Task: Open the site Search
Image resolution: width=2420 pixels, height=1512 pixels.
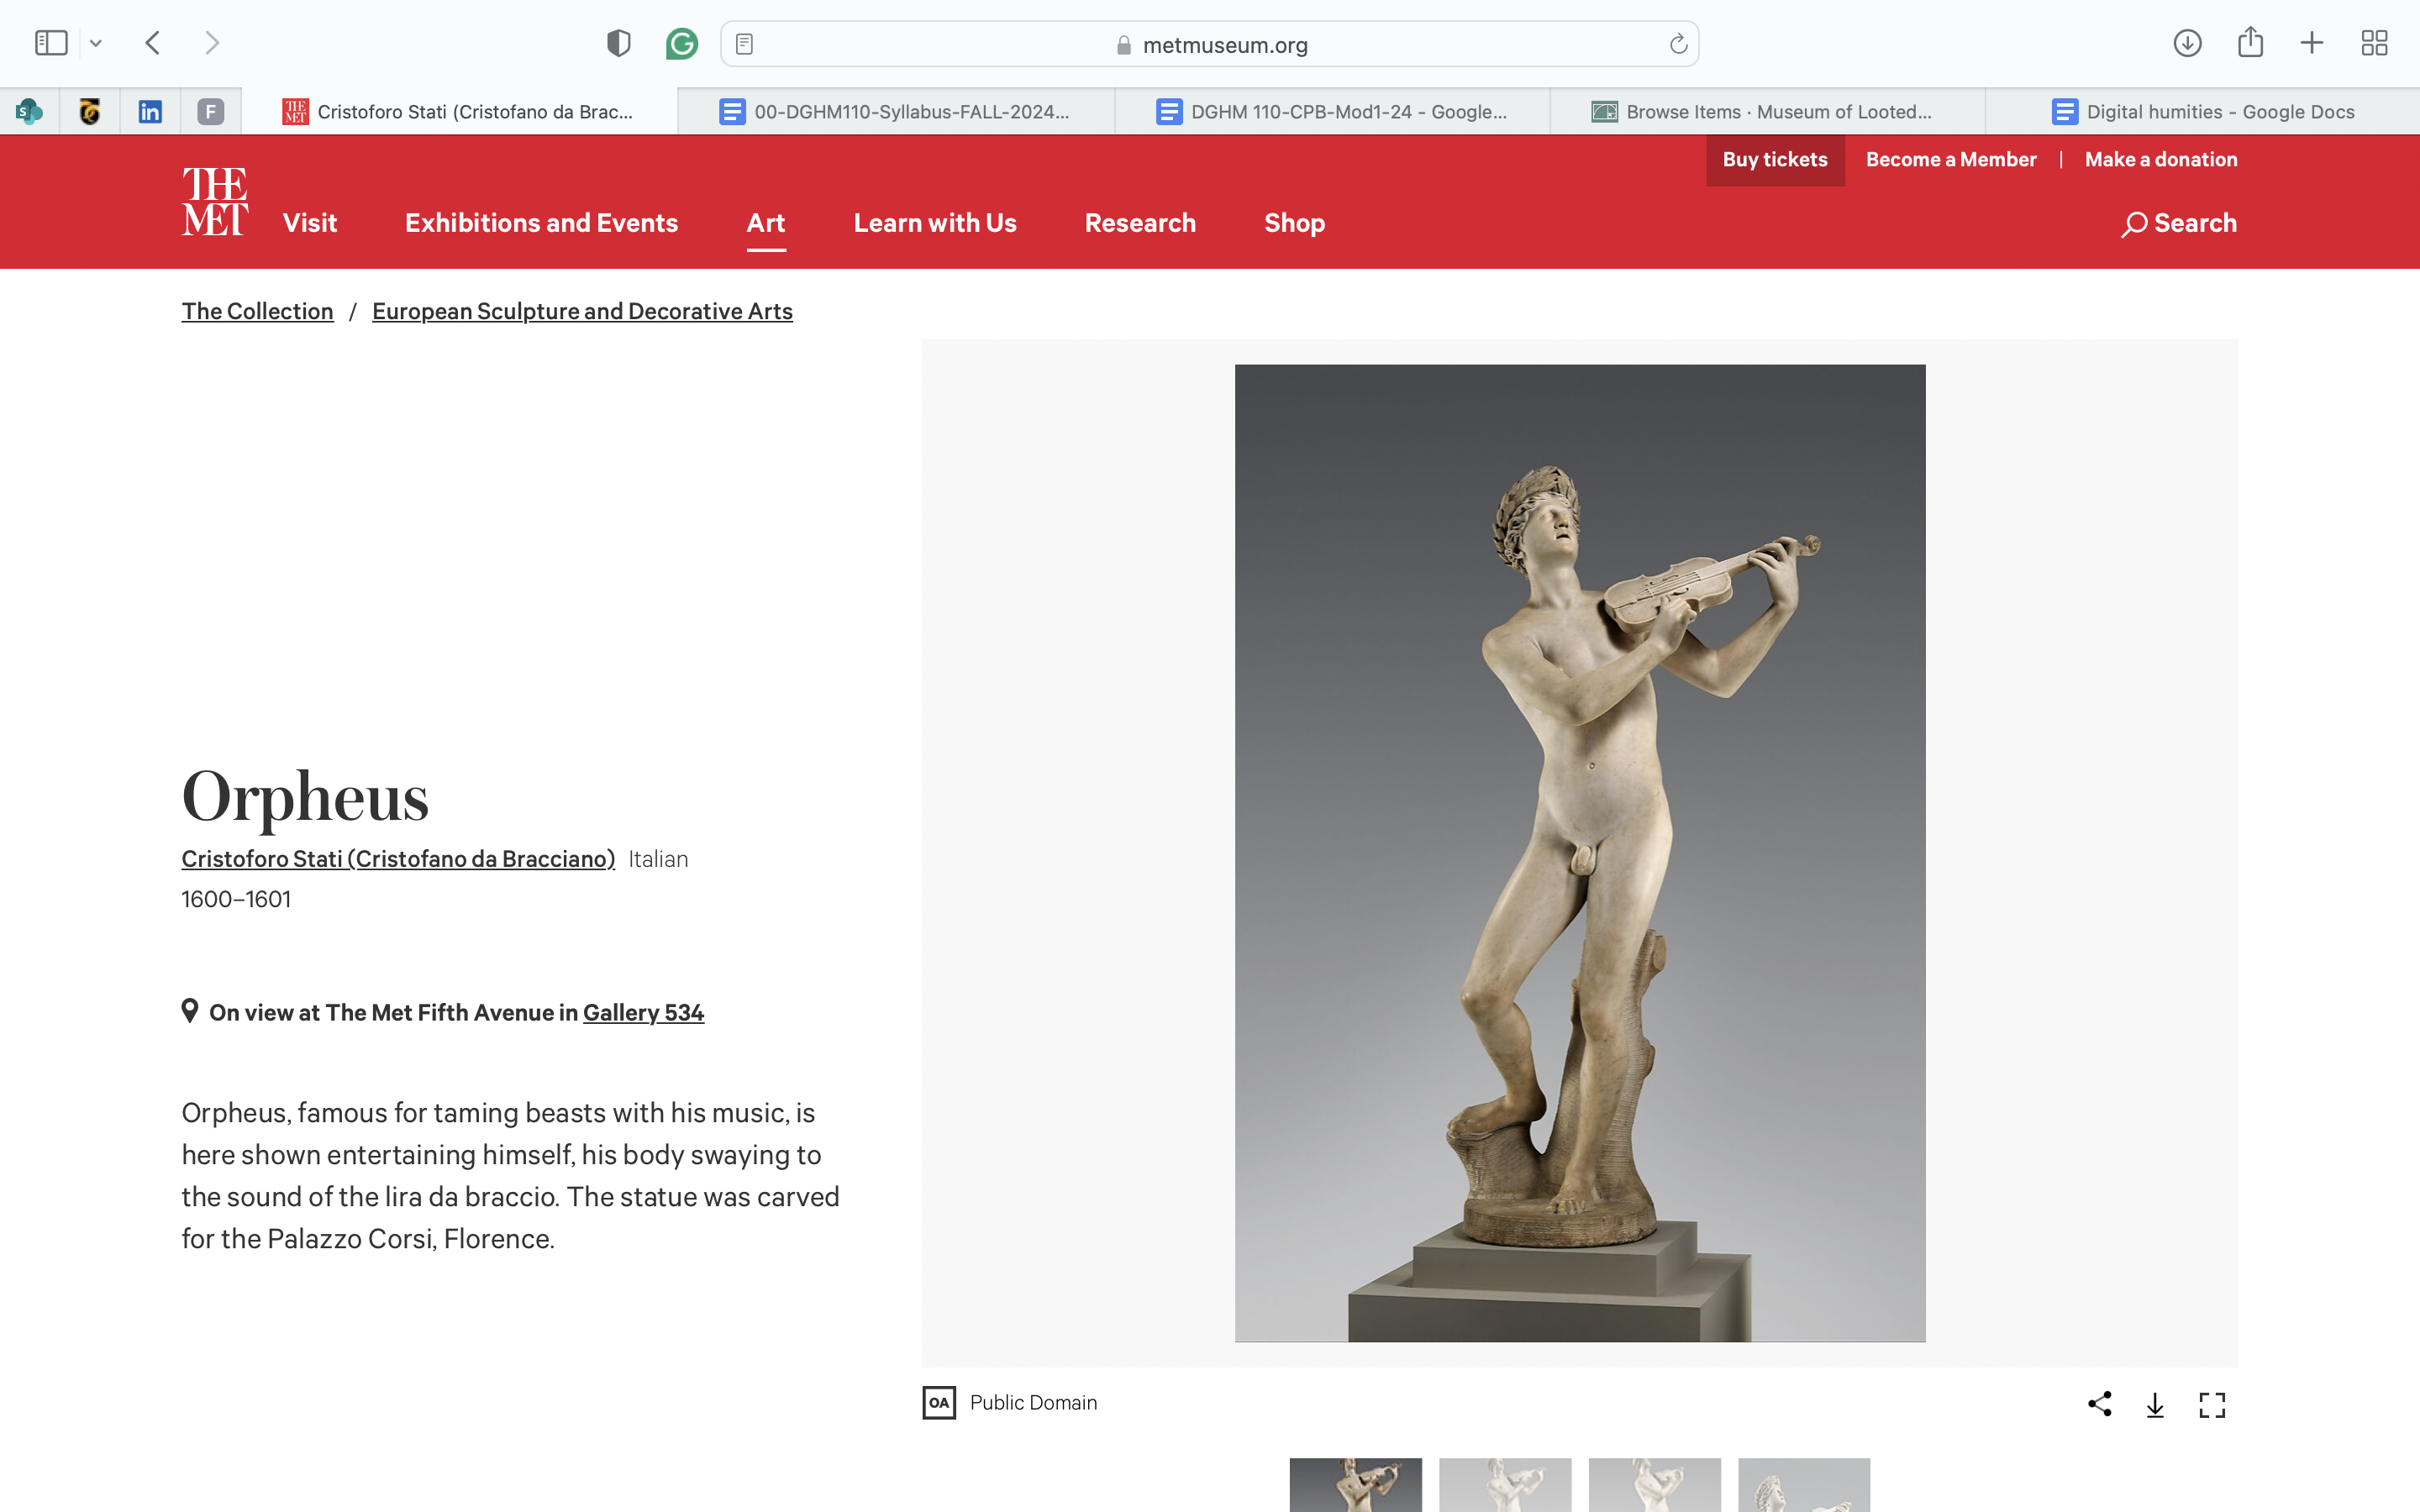Action: pos(2179,223)
